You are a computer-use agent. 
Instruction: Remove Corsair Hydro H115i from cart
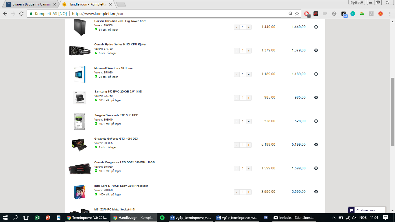(x=316, y=50)
